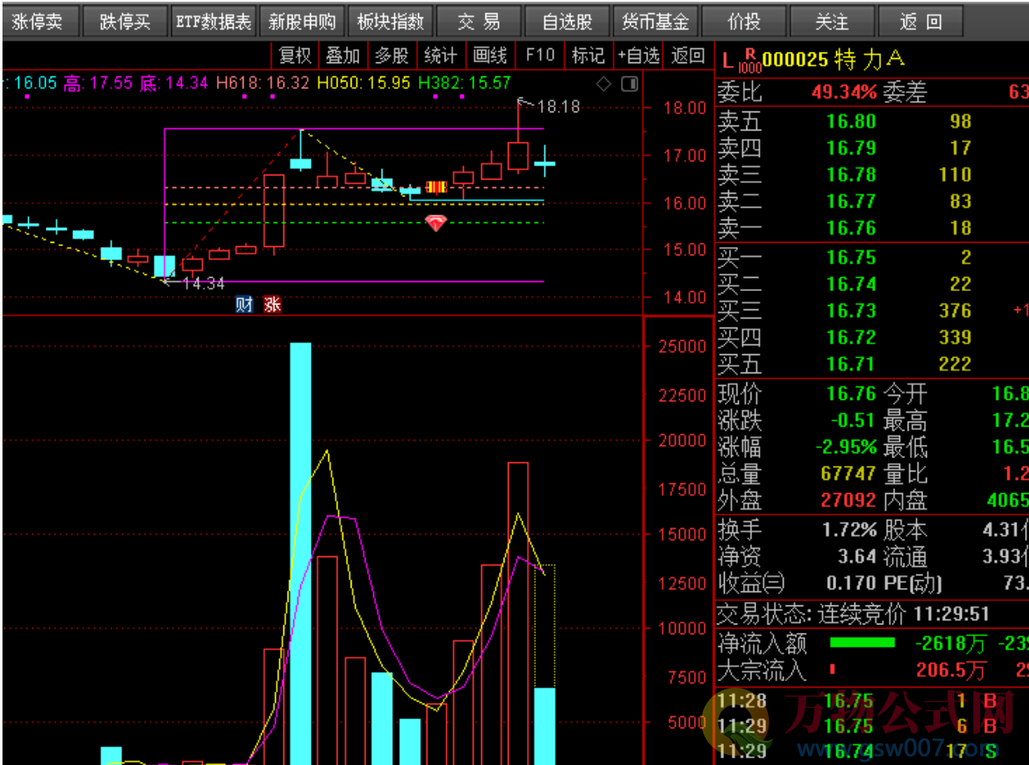1029x765 pixels.
Task: Select 买五 price 16.71
Action: [x=851, y=364]
